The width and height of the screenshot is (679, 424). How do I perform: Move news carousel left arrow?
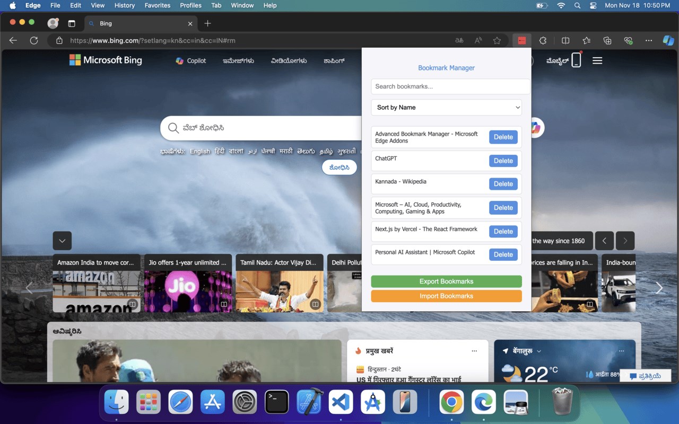pyautogui.click(x=29, y=288)
